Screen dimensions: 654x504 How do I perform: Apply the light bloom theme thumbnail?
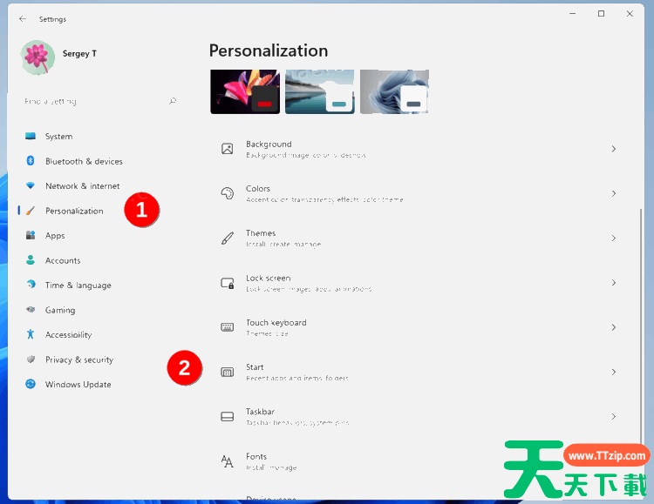click(x=394, y=91)
